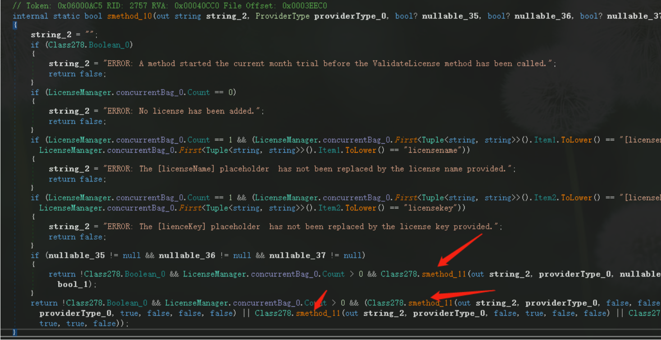
Task: Click the method's final closing brace
Action: tap(15, 332)
